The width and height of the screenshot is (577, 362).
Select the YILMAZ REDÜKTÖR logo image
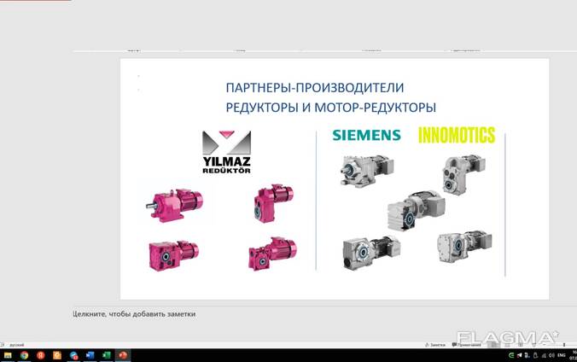(227, 152)
